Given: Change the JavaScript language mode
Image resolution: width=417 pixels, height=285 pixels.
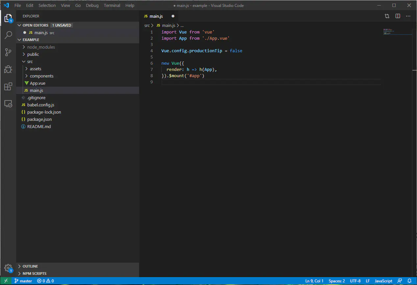Looking at the screenshot, I should point(383,281).
